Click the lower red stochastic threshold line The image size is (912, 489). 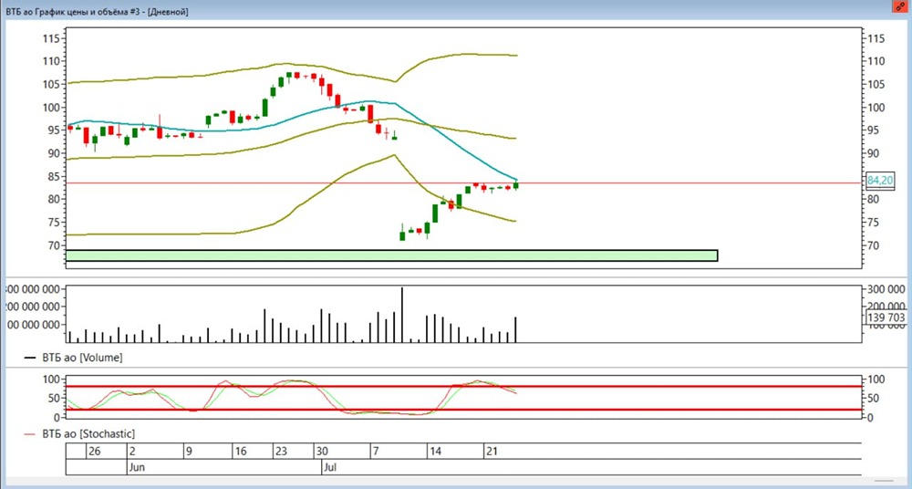pyautogui.click(x=463, y=410)
